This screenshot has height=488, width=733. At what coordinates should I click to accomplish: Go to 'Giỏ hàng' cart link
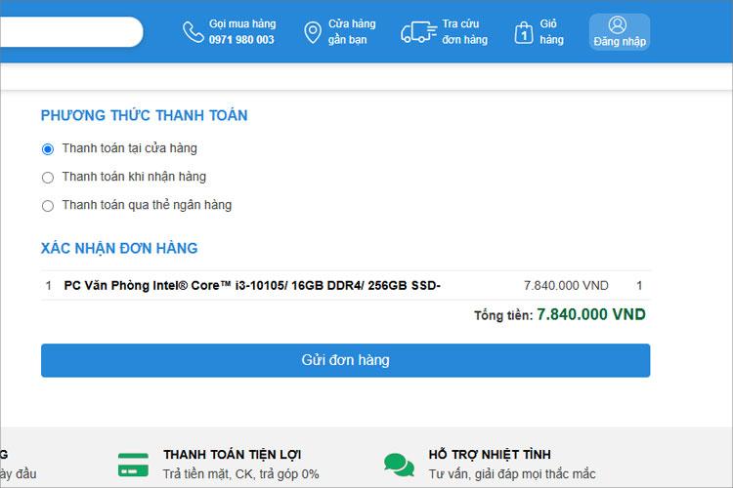552,32
